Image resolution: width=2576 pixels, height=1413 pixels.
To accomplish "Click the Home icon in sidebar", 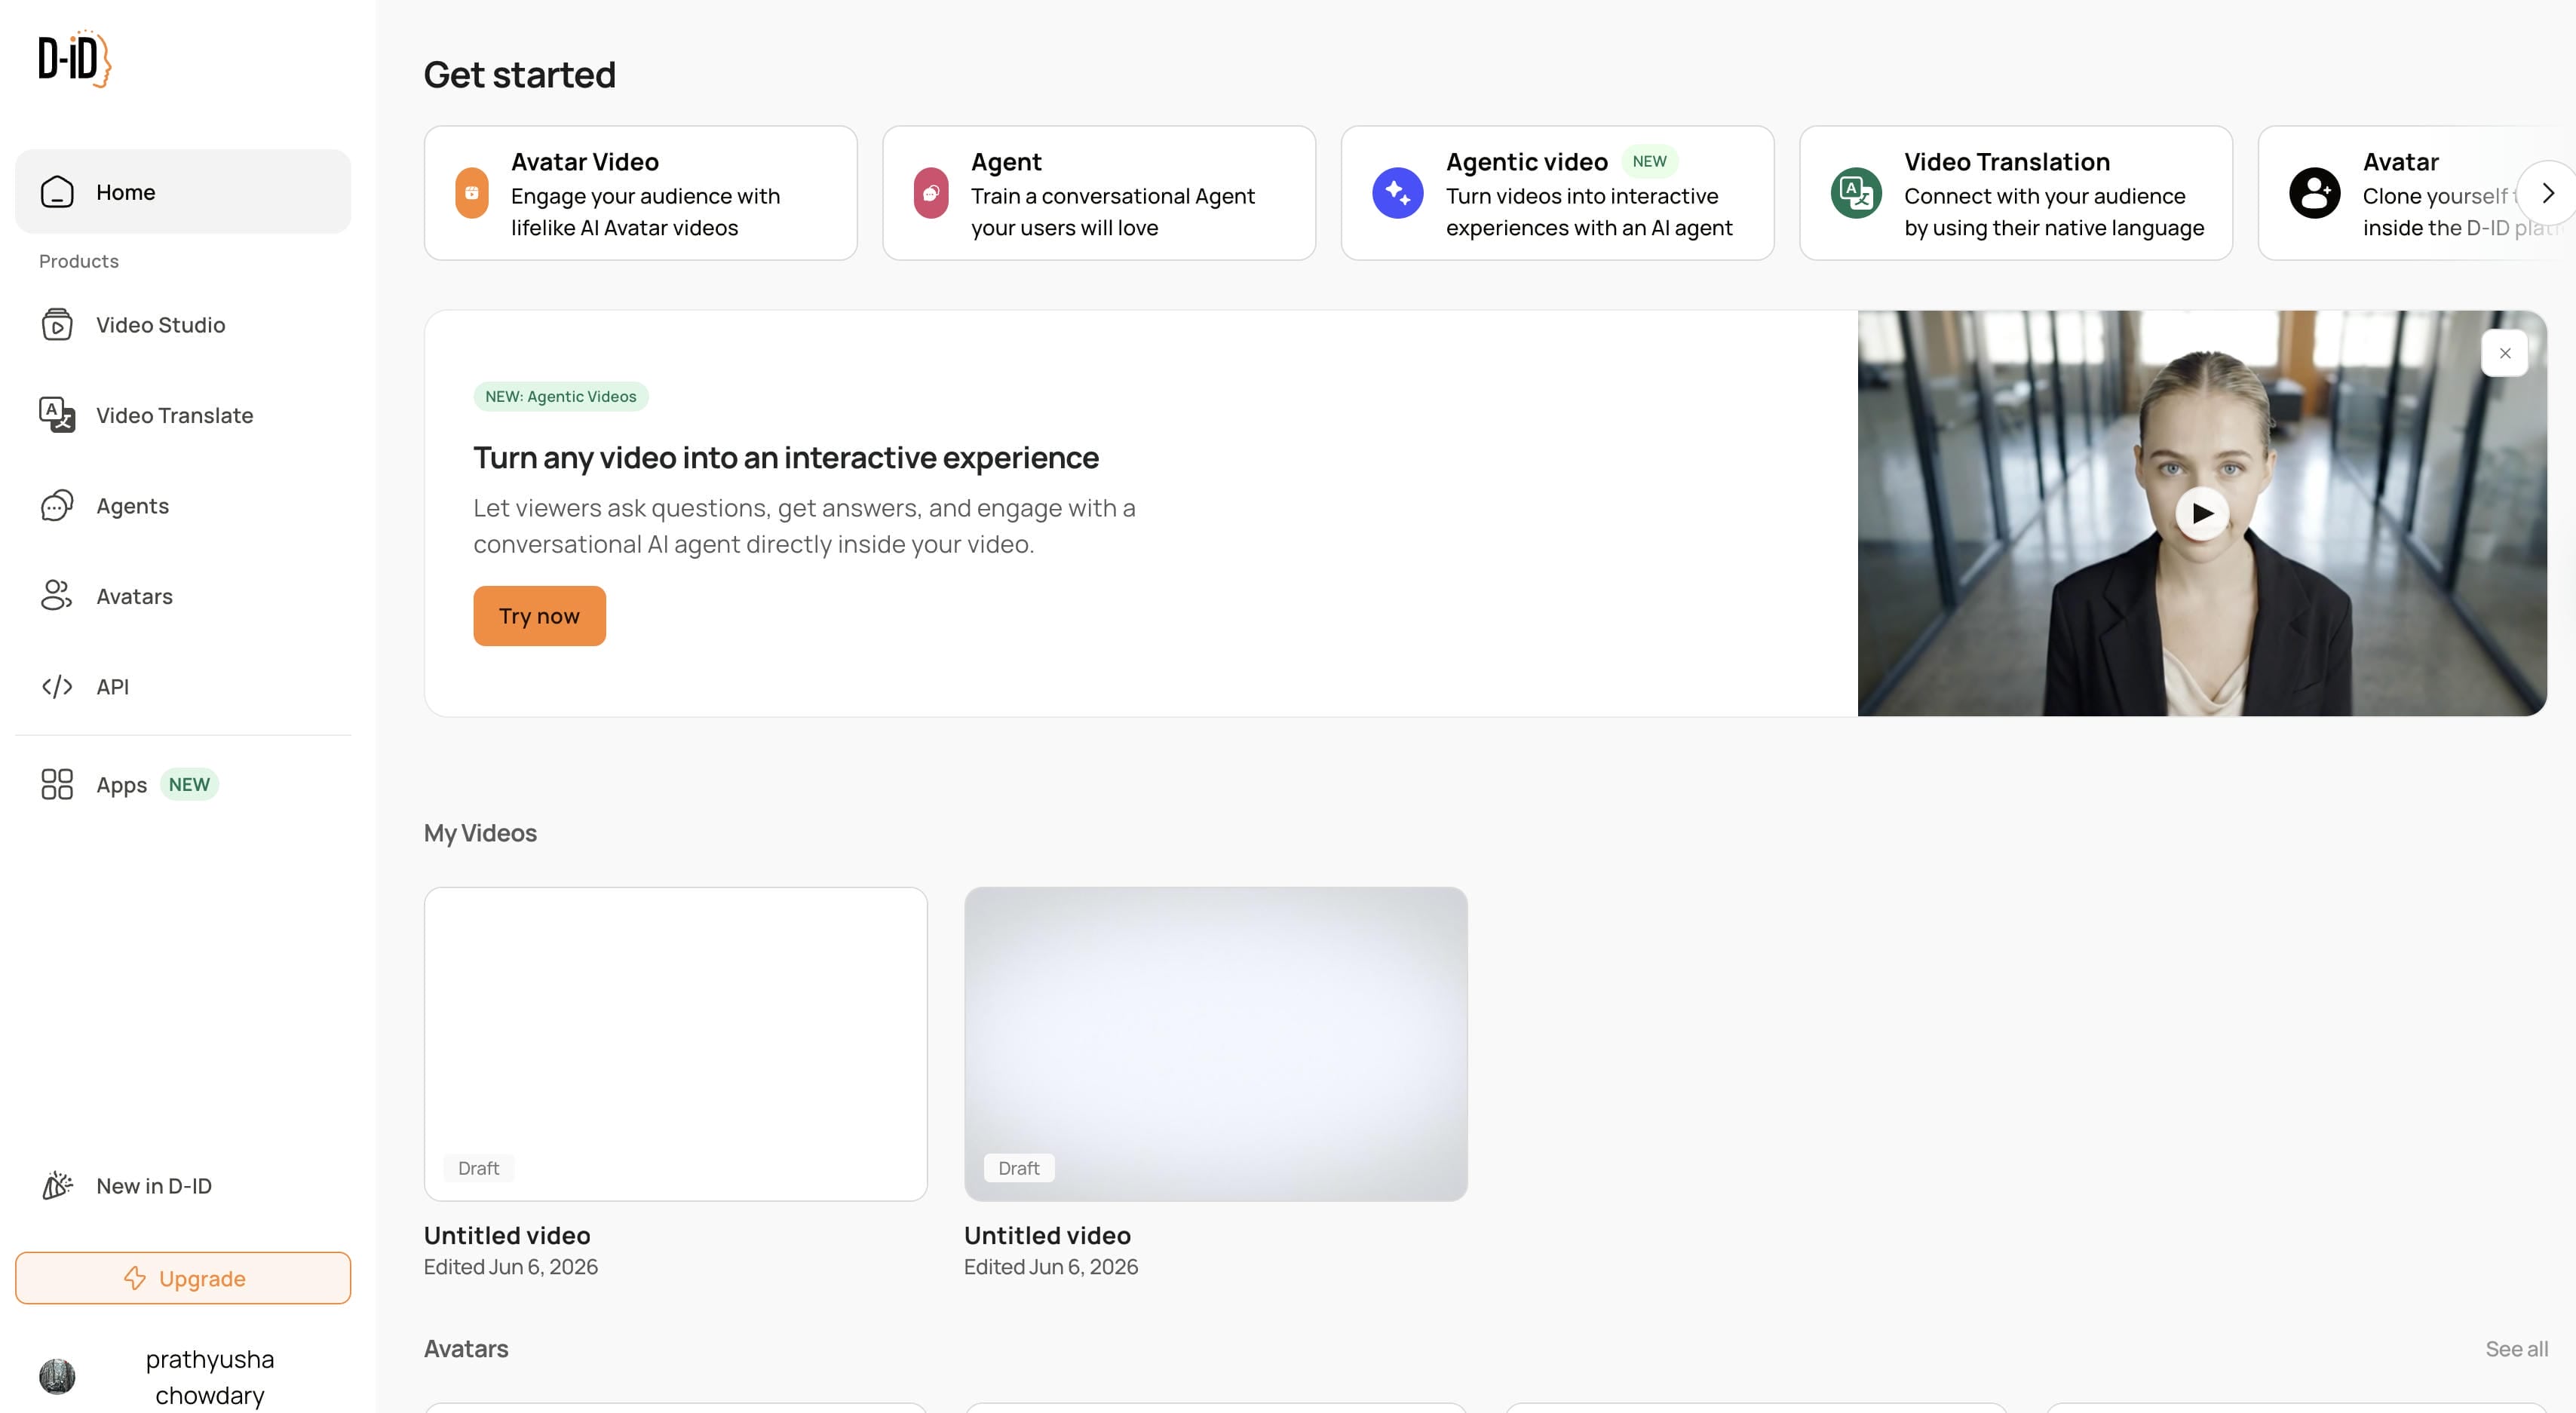I will pos(57,192).
